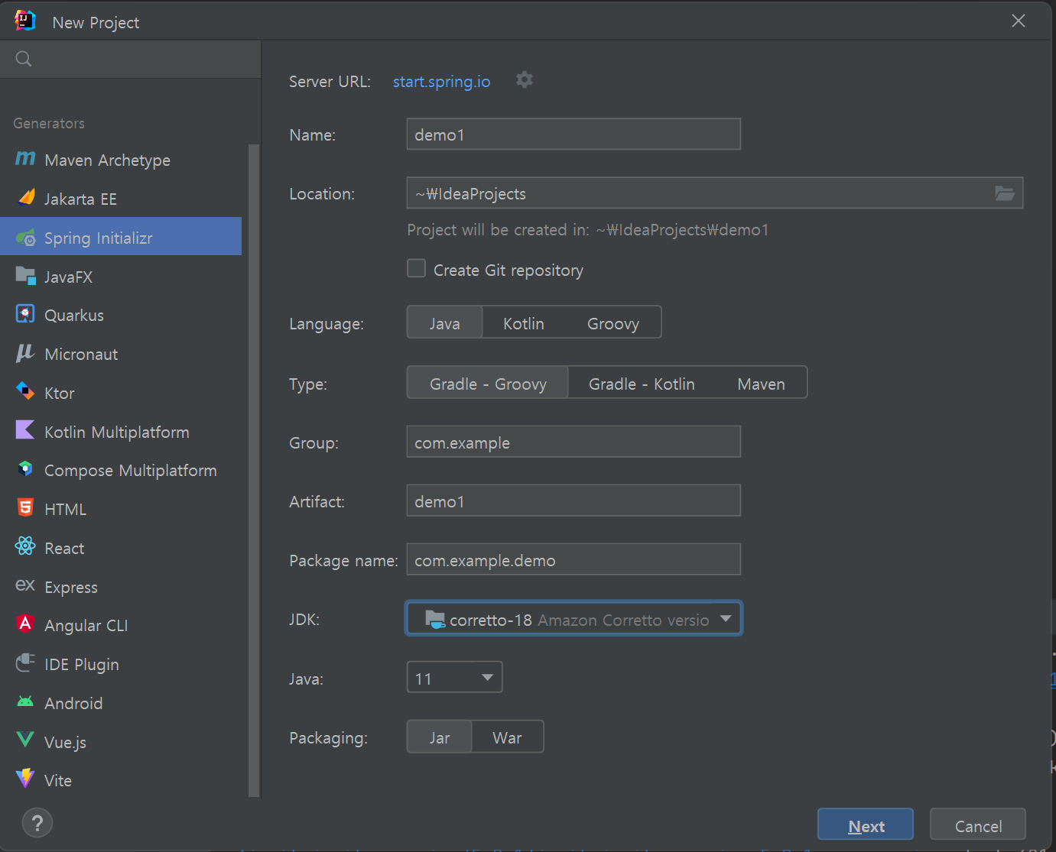Image resolution: width=1056 pixels, height=852 pixels.
Task: Click the Quarkus generator icon
Action: click(25, 314)
